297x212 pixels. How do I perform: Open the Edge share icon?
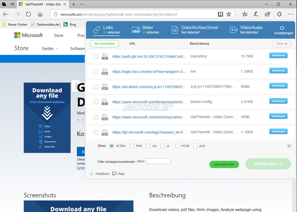(x=267, y=14)
